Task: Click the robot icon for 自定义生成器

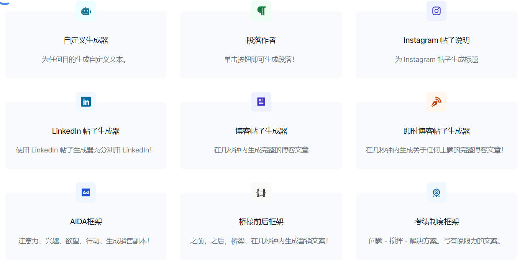Action: [85, 11]
